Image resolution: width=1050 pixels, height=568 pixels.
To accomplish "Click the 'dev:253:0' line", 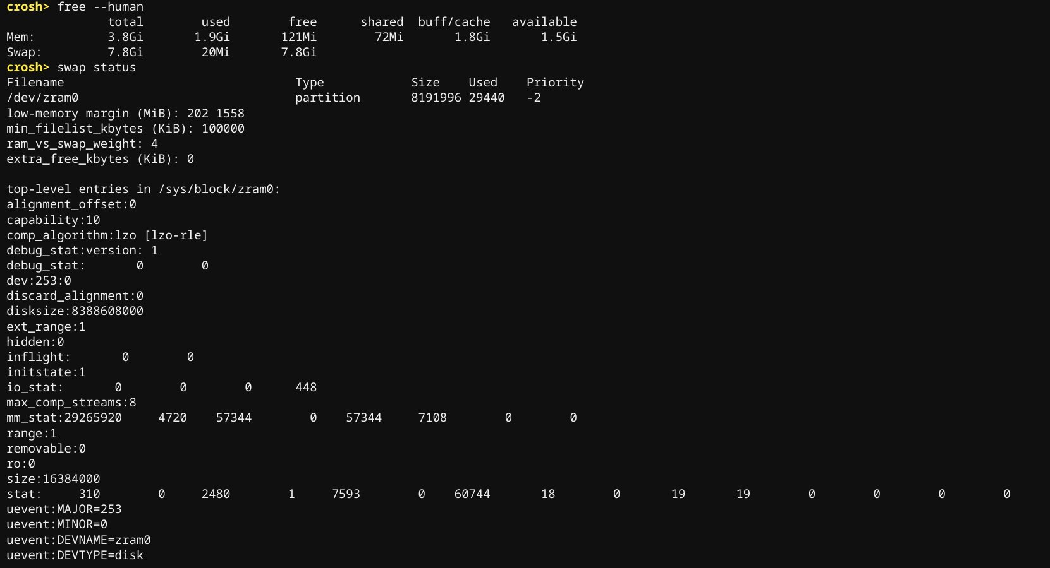I will pos(39,281).
